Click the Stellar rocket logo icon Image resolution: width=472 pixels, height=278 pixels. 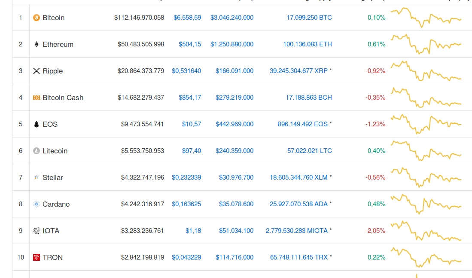tap(37, 177)
